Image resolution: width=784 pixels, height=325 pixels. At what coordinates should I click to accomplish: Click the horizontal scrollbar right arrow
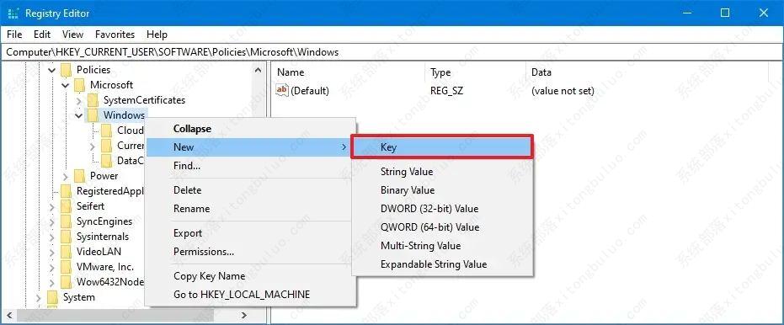244,315
